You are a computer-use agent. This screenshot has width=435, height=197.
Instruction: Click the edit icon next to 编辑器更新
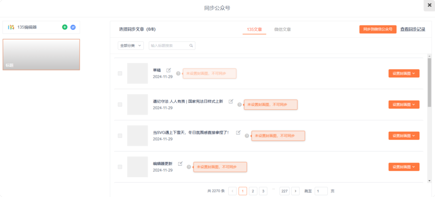pos(180,164)
